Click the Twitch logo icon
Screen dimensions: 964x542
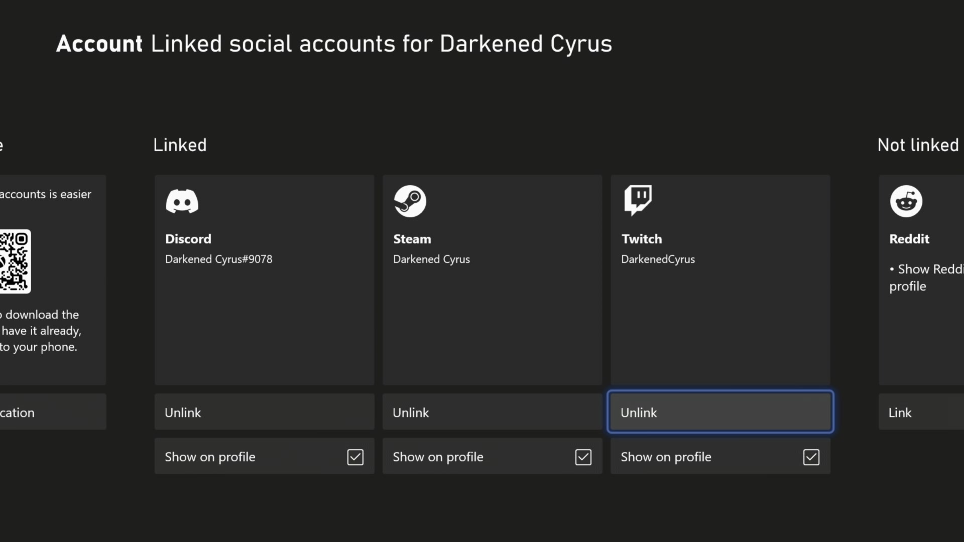(x=638, y=200)
